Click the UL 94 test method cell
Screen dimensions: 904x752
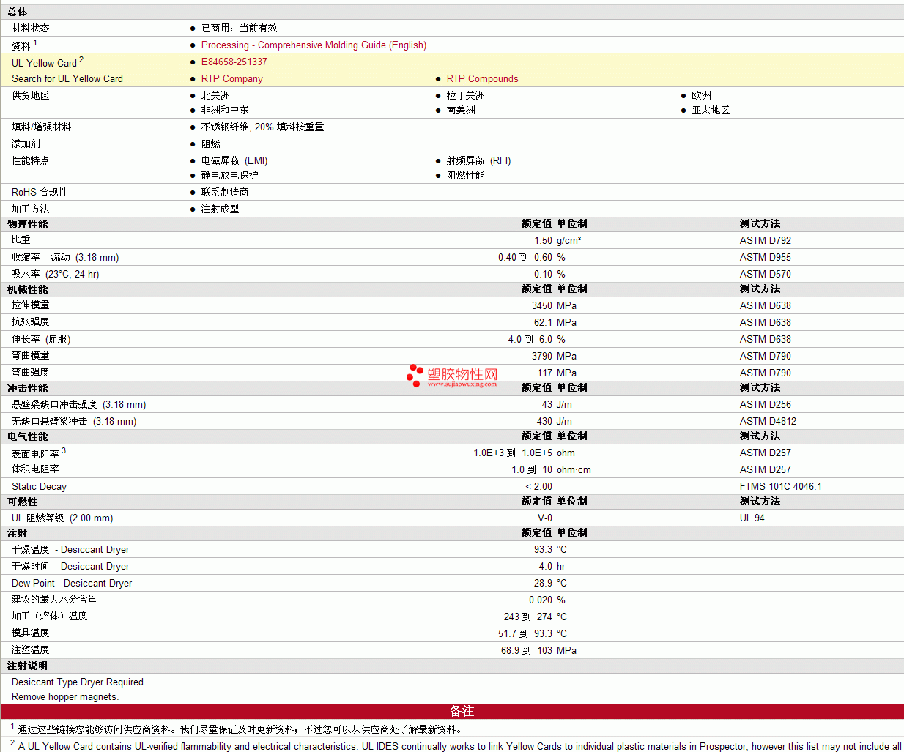[x=752, y=518]
